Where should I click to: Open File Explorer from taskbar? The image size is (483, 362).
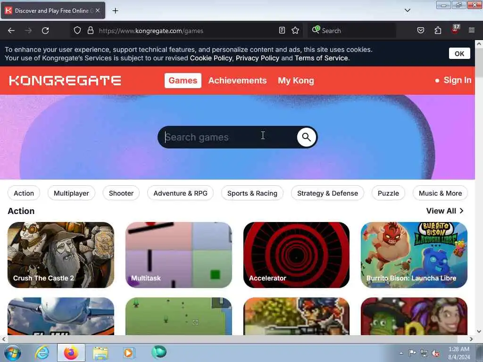pos(100,353)
